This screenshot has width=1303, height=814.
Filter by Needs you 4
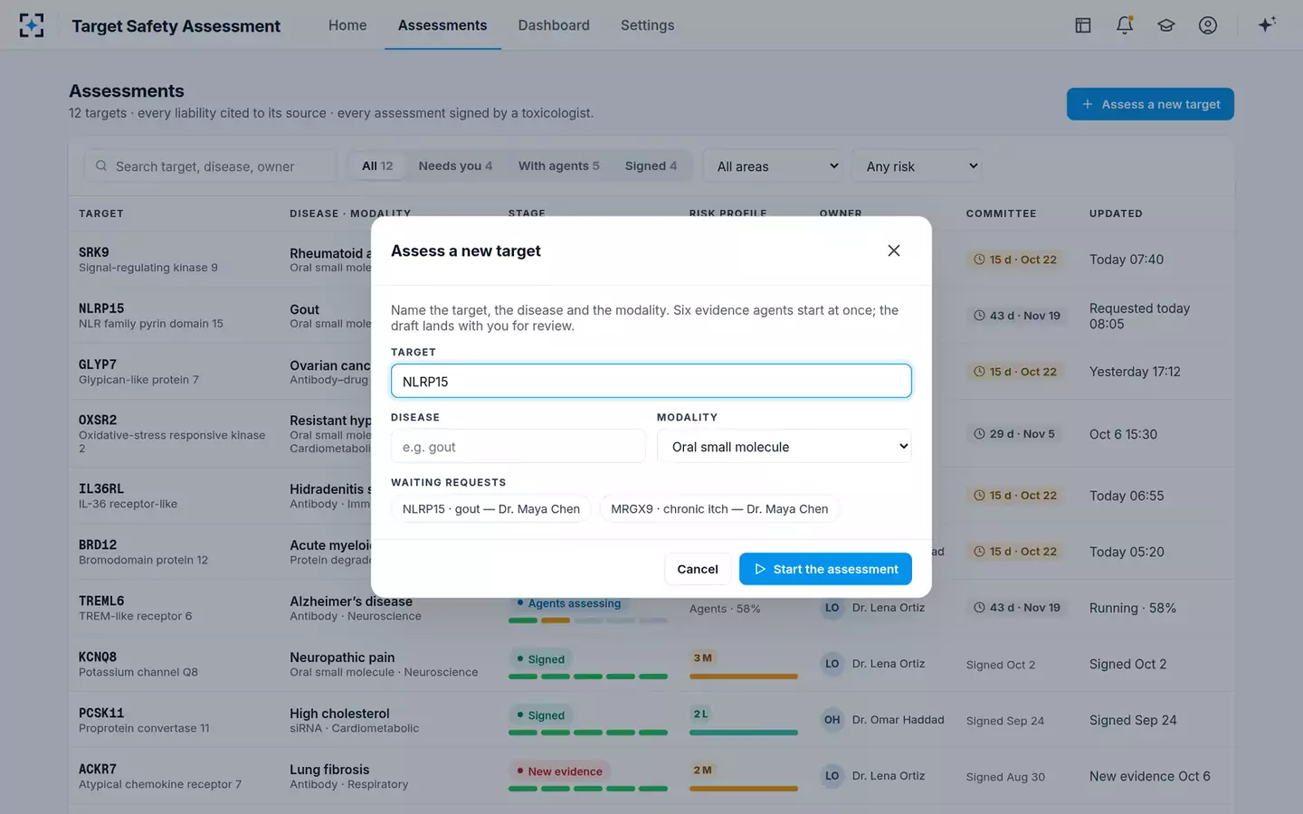pyautogui.click(x=455, y=166)
